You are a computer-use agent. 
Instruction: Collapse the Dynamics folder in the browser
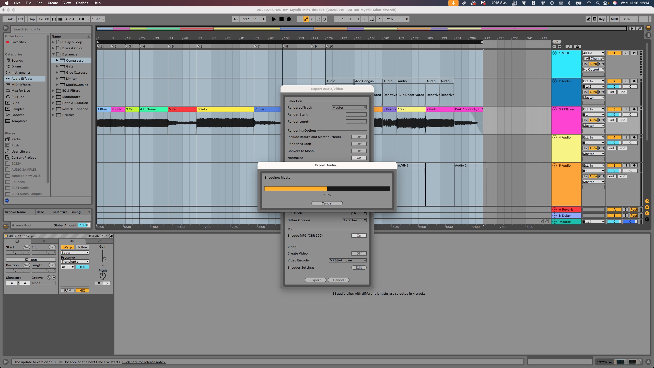(x=53, y=54)
